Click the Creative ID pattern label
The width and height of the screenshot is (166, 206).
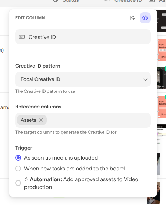point(38,66)
